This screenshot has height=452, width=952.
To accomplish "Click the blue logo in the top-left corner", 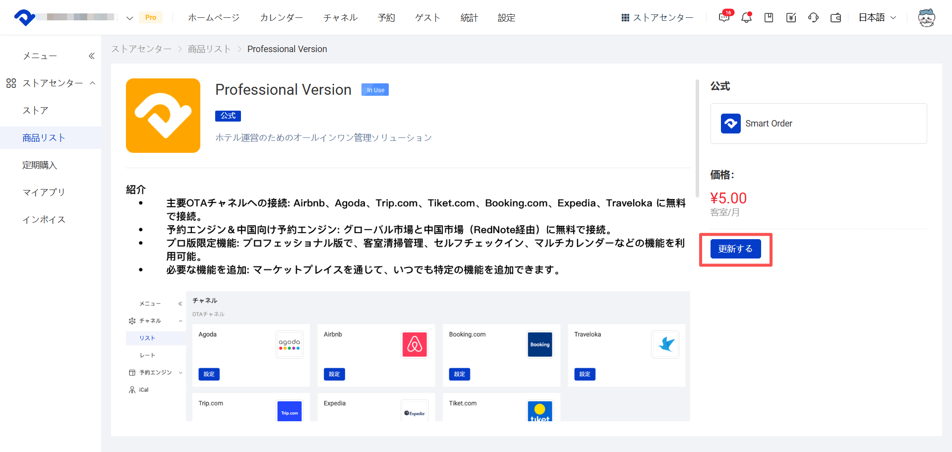I will tap(25, 17).
